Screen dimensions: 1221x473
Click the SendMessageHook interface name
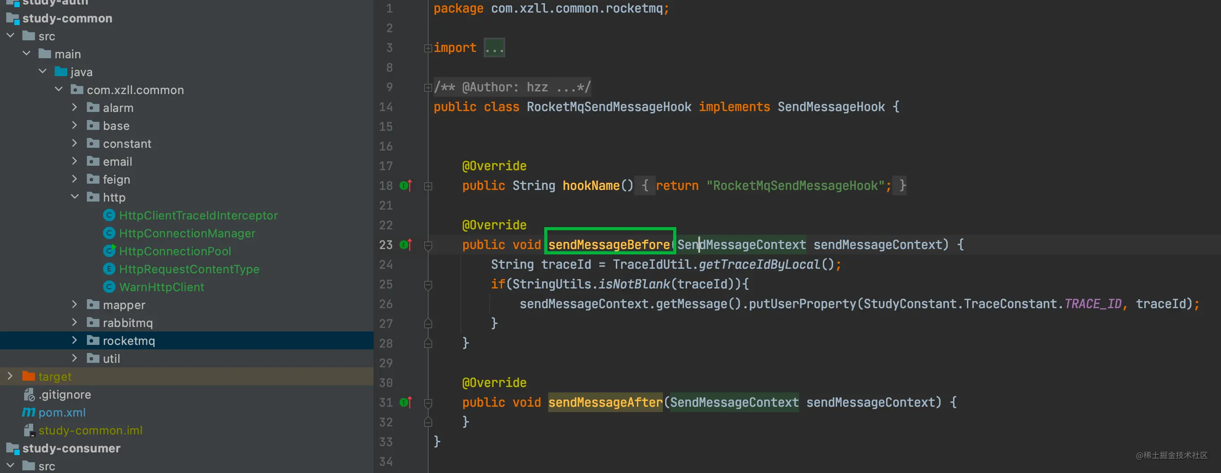click(831, 107)
